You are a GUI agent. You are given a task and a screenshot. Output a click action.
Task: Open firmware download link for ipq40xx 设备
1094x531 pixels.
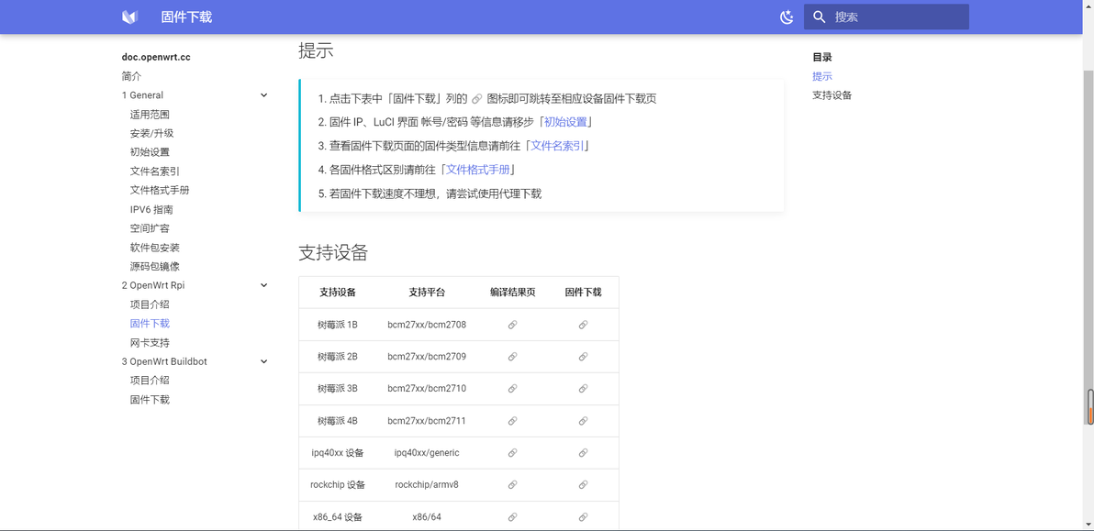584,453
